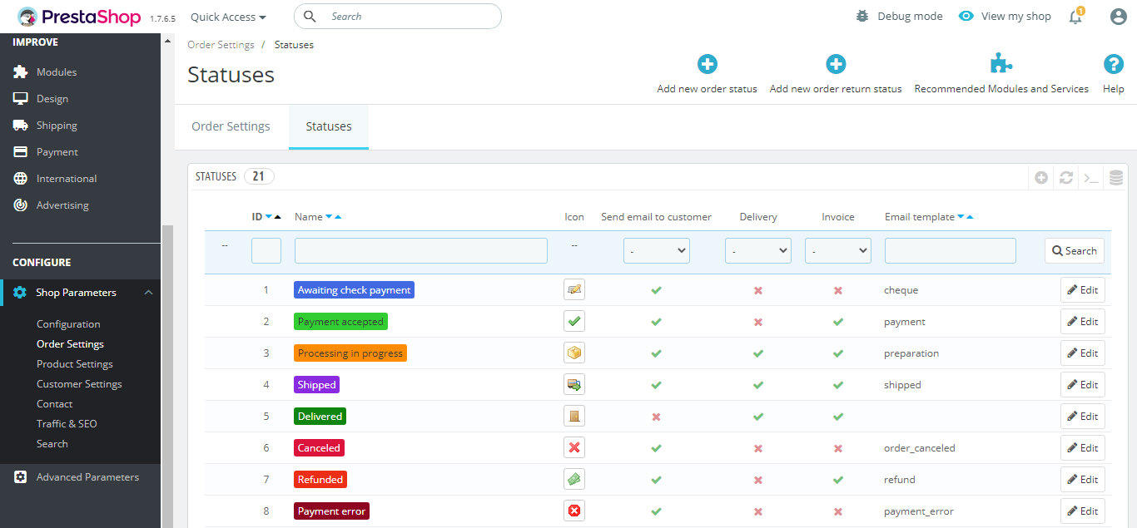Click the PrestaShop logo

(81, 17)
